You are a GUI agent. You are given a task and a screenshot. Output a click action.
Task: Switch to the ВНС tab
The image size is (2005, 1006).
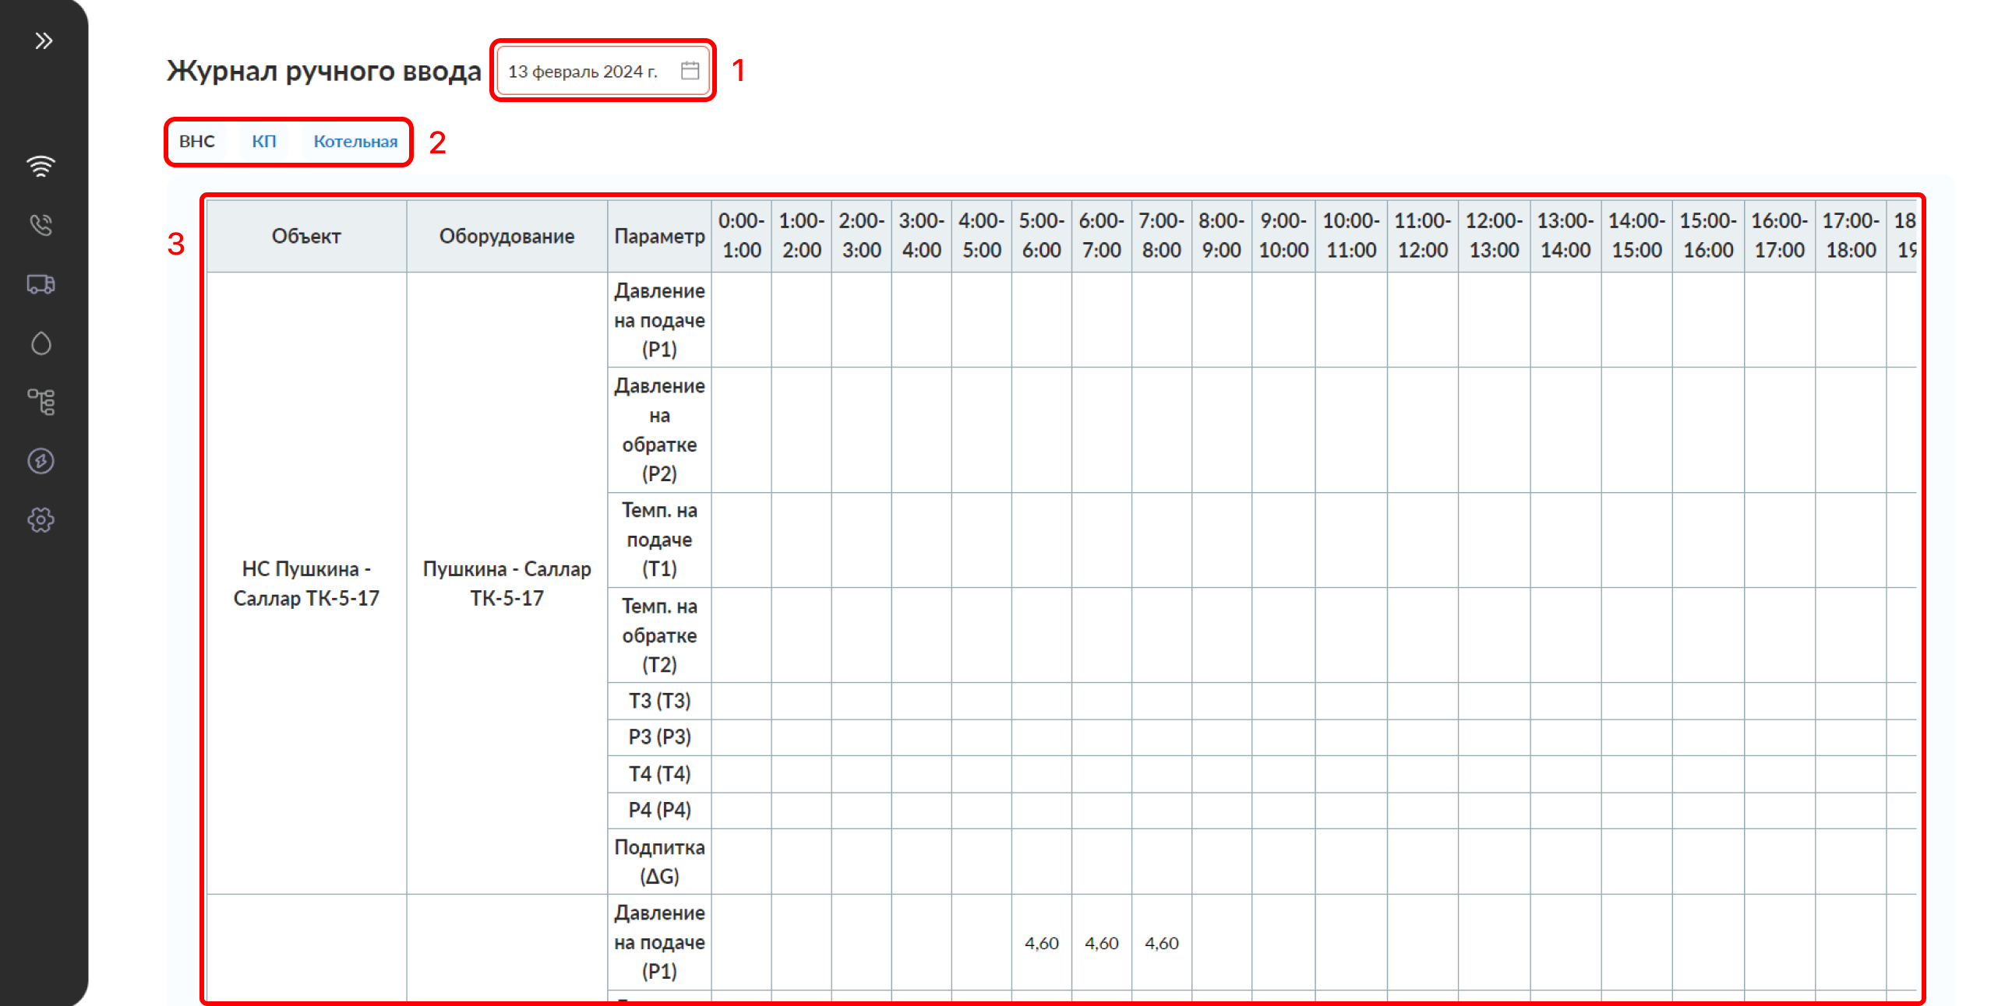[196, 142]
